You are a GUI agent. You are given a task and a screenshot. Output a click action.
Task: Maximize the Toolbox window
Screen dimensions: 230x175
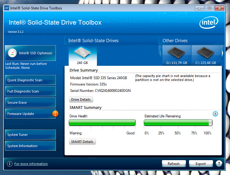(x=209, y=8)
